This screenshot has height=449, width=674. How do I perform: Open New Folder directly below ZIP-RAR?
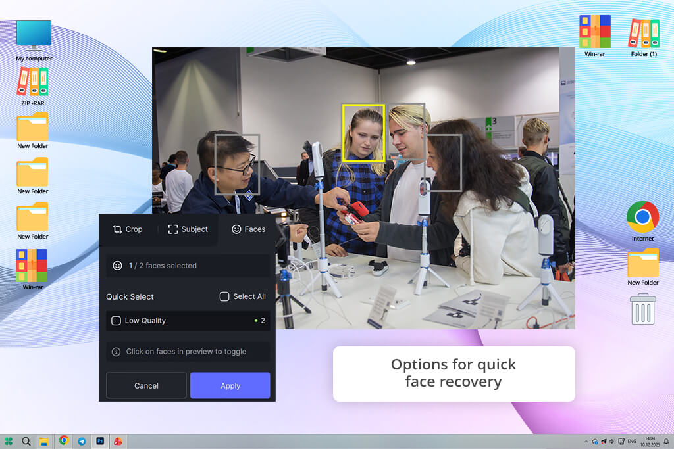point(33,131)
